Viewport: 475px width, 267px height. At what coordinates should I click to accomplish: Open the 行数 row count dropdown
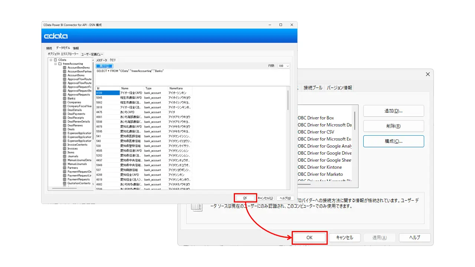pyautogui.click(x=284, y=66)
